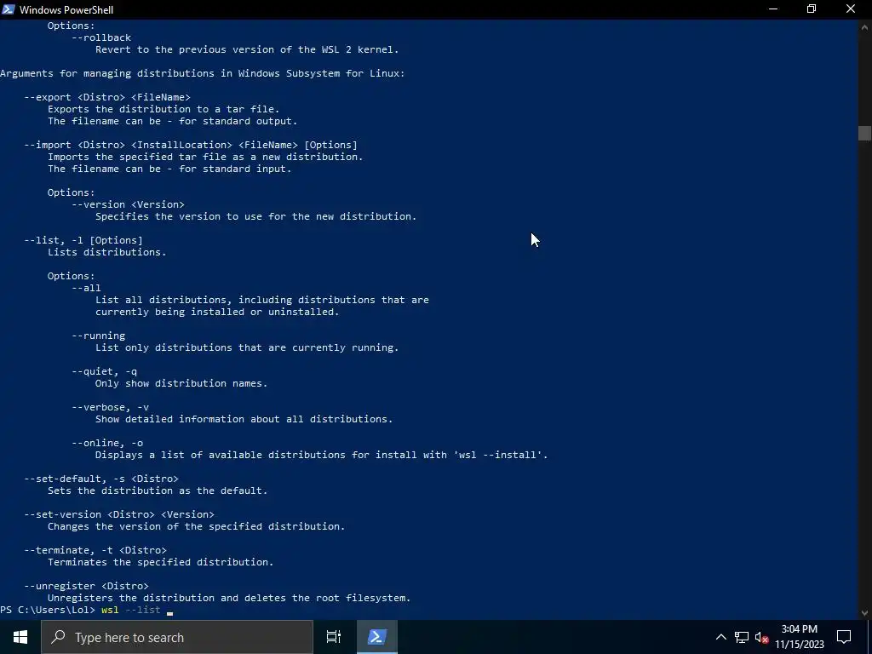872x654 pixels.
Task: Click 'Exports the distribution to a tar file.'
Action: pyautogui.click(x=163, y=109)
